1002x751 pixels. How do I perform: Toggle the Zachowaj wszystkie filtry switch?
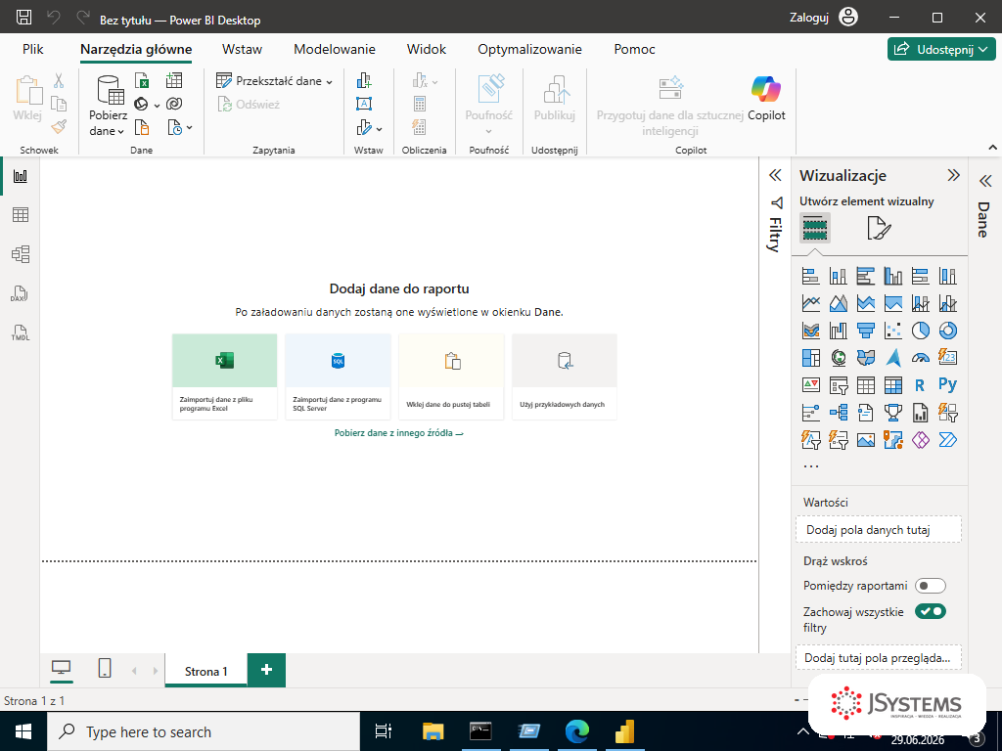pyautogui.click(x=930, y=611)
